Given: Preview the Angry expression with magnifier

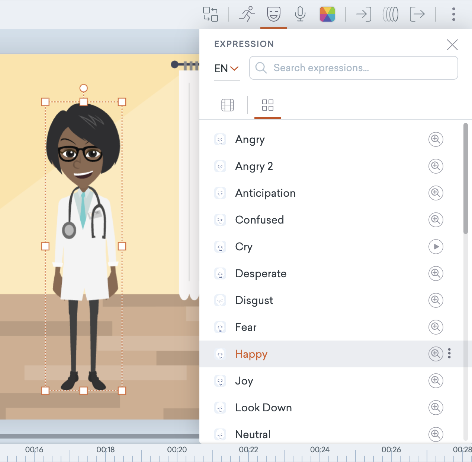Looking at the screenshot, I should point(436,139).
